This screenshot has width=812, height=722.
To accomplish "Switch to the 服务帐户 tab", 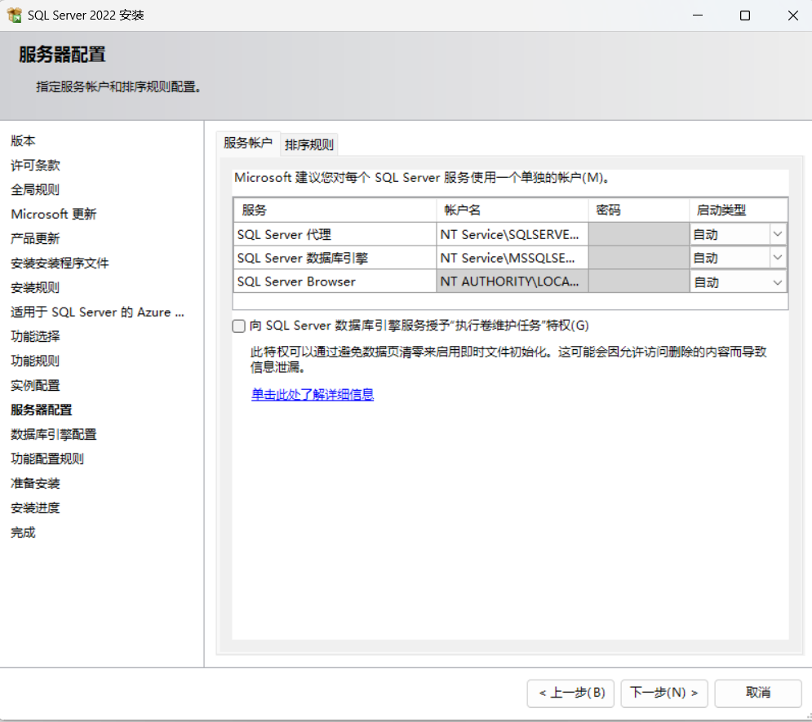I will (x=248, y=143).
